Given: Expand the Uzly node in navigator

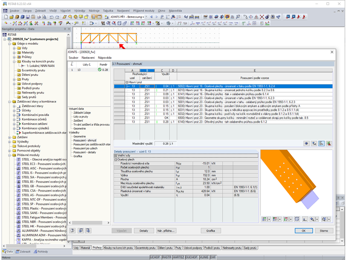Looking at the screenshot, I should pyautogui.click(x=14, y=48).
